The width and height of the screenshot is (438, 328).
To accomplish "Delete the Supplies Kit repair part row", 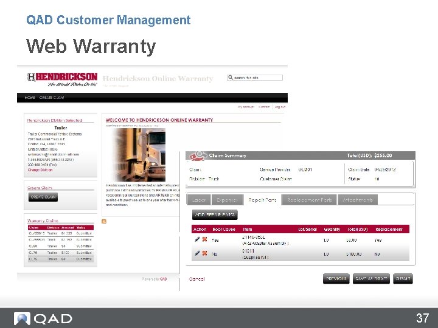I will [205, 253].
